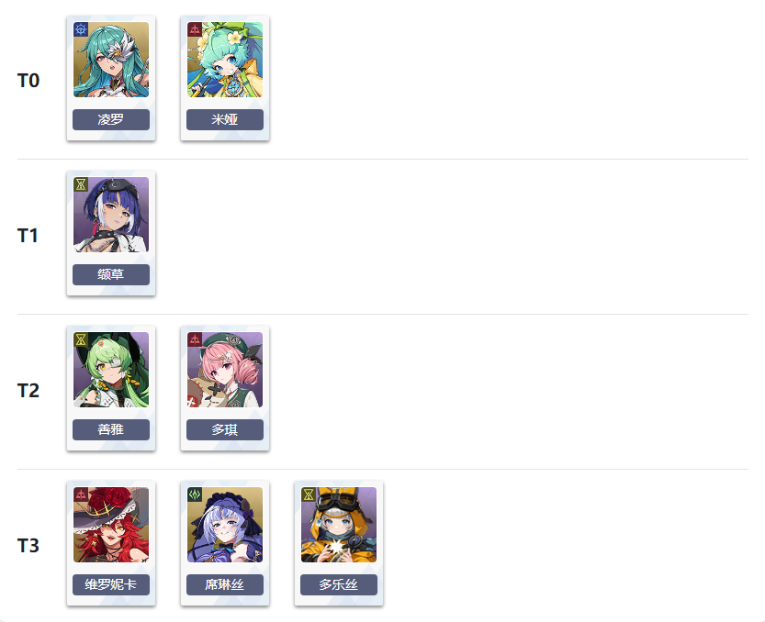Screen dimensions: 765x622
Task: Click the hourglass icon on 多乐丝's portrait
Action: click(309, 494)
